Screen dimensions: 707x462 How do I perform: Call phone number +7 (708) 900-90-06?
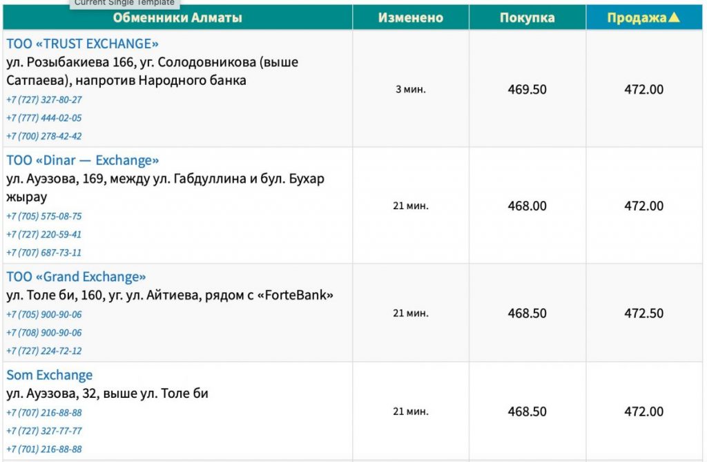[x=44, y=333]
